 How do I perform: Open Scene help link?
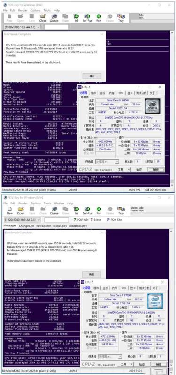[96, 219]
